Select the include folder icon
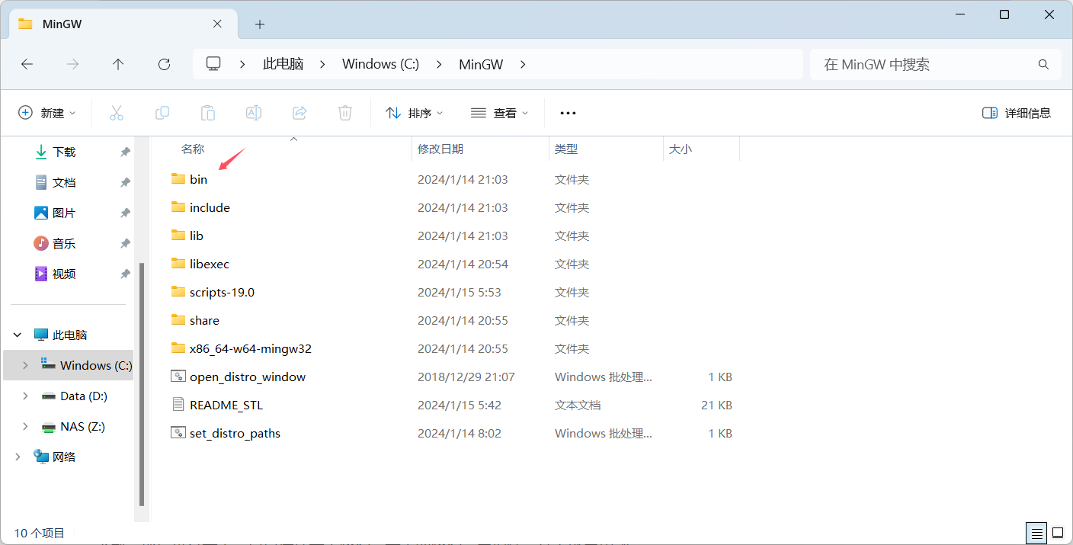Screen dimensions: 1073x545 tap(178, 207)
